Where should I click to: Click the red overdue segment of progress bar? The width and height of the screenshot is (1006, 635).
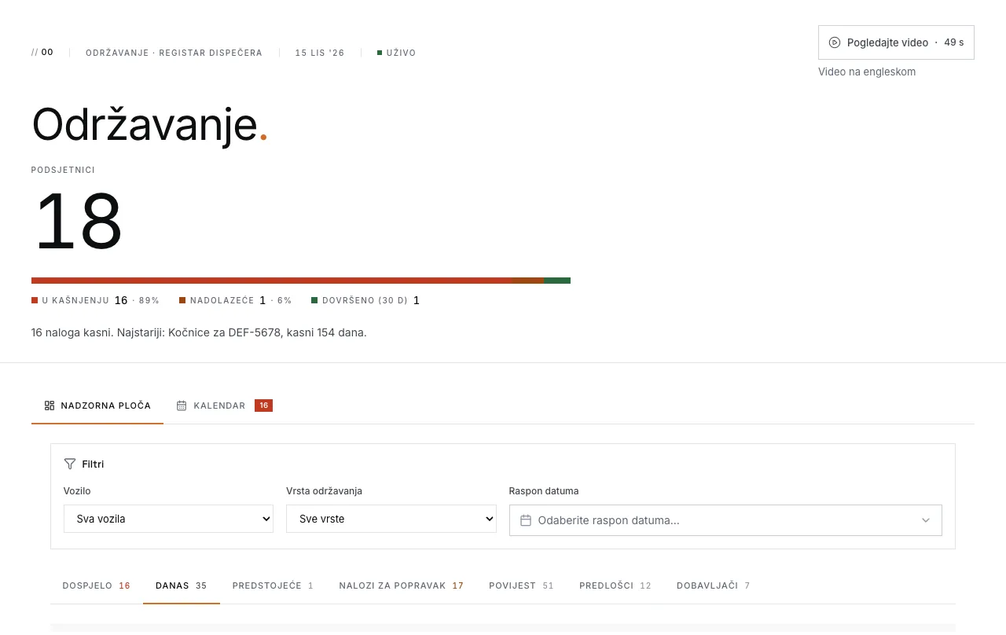(x=271, y=281)
